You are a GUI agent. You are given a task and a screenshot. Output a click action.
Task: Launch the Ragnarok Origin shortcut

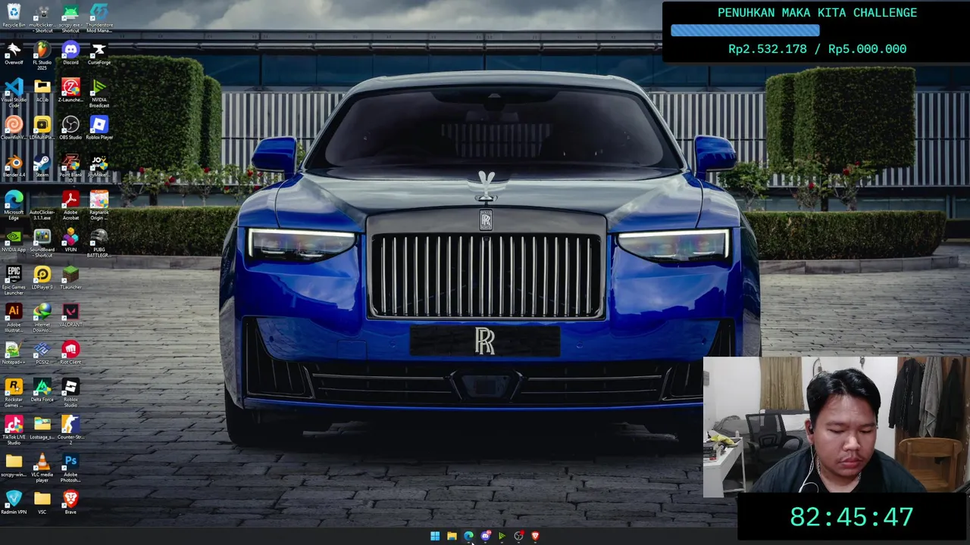tap(99, 205)
